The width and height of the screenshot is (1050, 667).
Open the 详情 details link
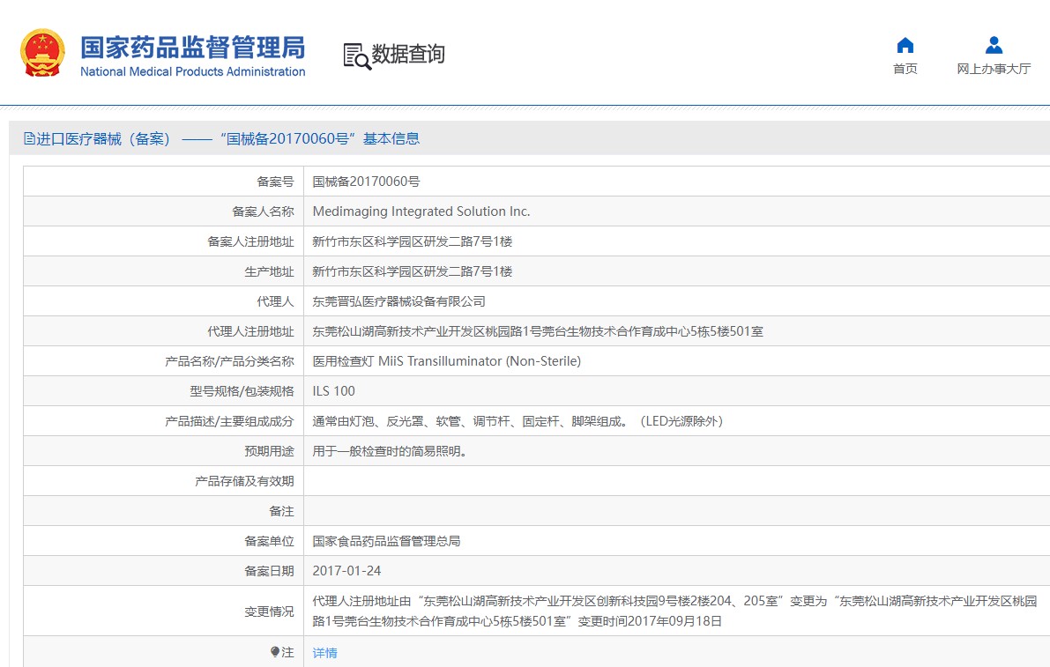pos(324,653)
